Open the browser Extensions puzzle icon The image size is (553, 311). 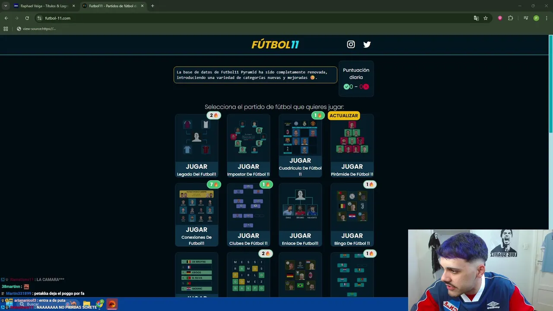pos(510,18)
